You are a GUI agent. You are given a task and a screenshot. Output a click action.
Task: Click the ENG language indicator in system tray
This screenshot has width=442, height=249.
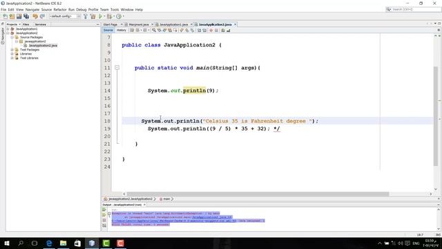pyautogui.click(x=416, y=243)
